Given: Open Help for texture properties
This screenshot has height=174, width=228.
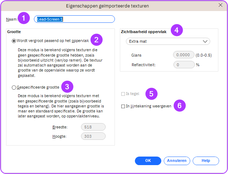Looking at the screenshot, I should coord(206,160).
